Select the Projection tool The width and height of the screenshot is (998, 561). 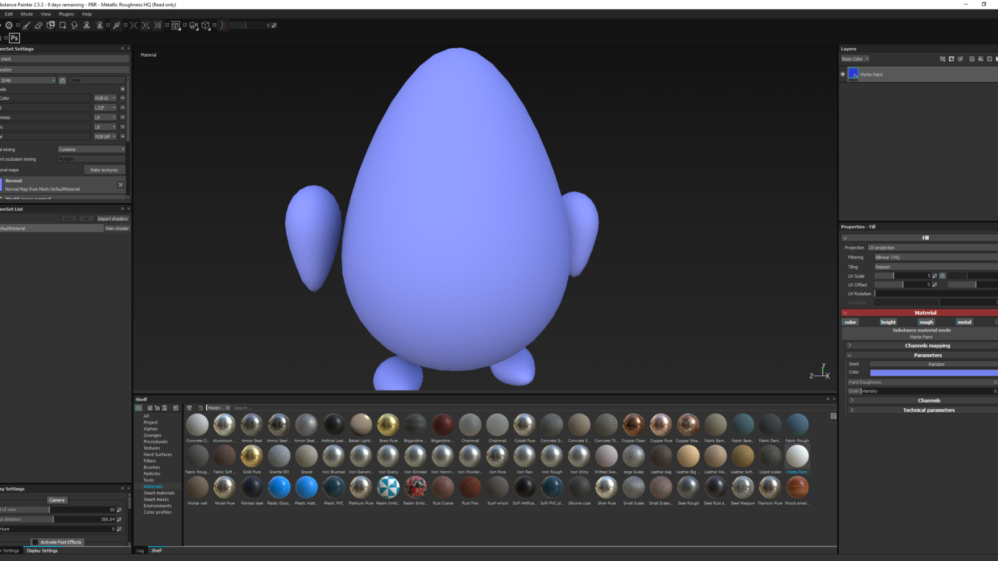pos(51,25)
